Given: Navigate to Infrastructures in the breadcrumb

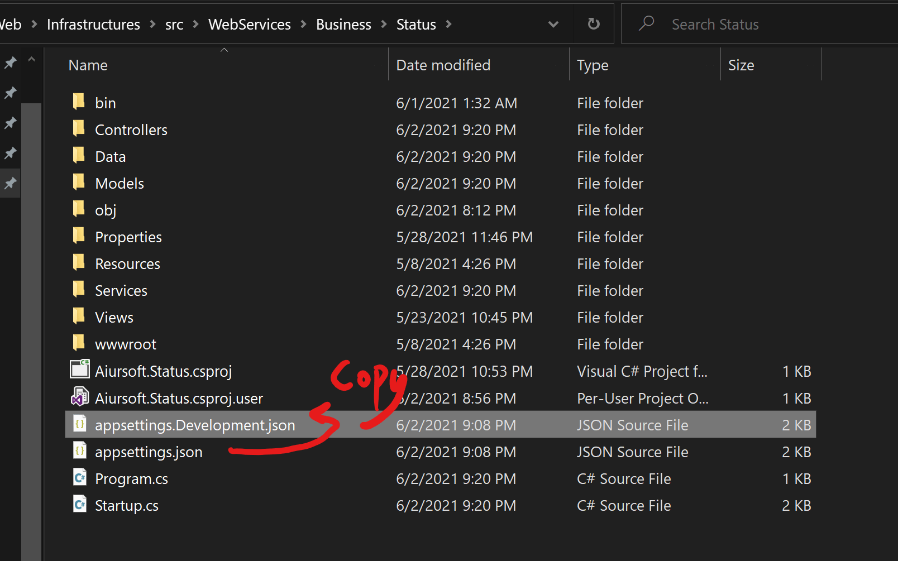Looking at the screenshot, I should tap(93, 24).
